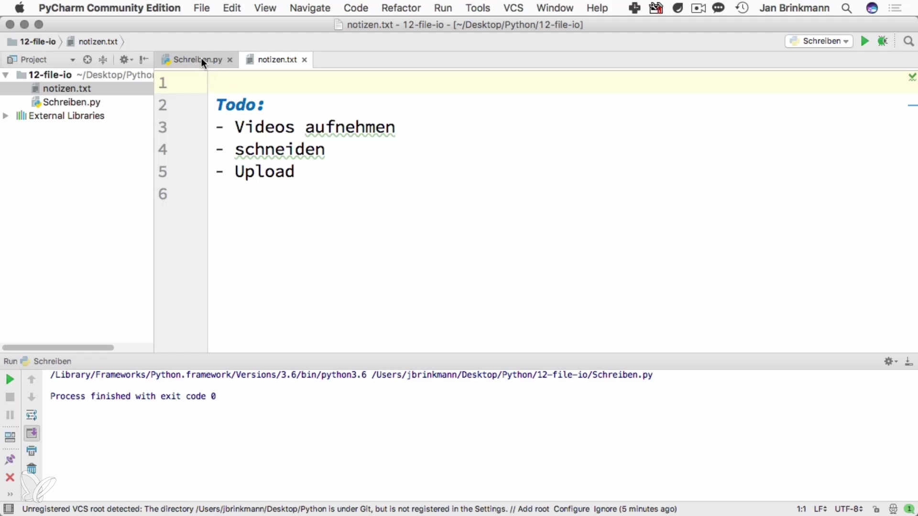Click the Configure link in status bar
Screen dimensions: 918x516
[571, 509]
